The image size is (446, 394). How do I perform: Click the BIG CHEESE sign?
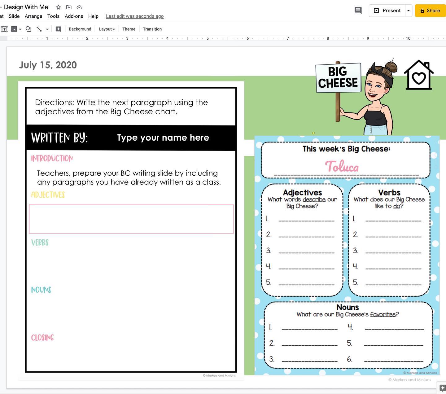click(x=338, y=77)
